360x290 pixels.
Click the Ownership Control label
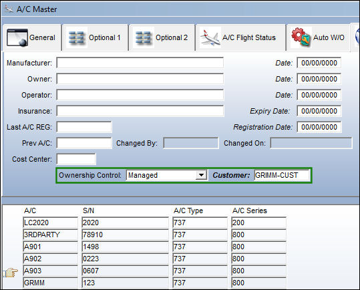tap(90, 175)
